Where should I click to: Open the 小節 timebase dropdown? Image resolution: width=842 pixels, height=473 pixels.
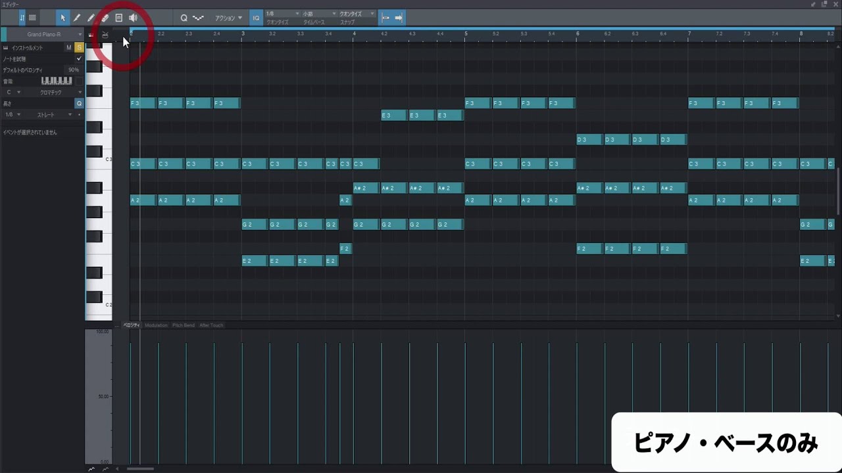point(320,14)
